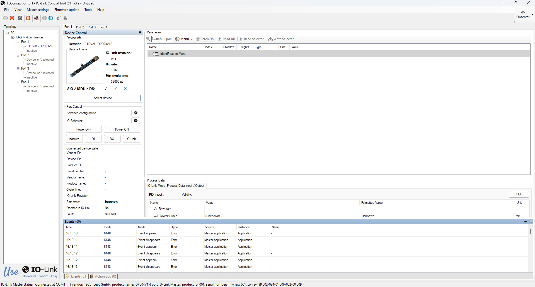Set port mode to IO-Link
The height and width of the screenshot is (287, 535).
[x=131, y=139]
